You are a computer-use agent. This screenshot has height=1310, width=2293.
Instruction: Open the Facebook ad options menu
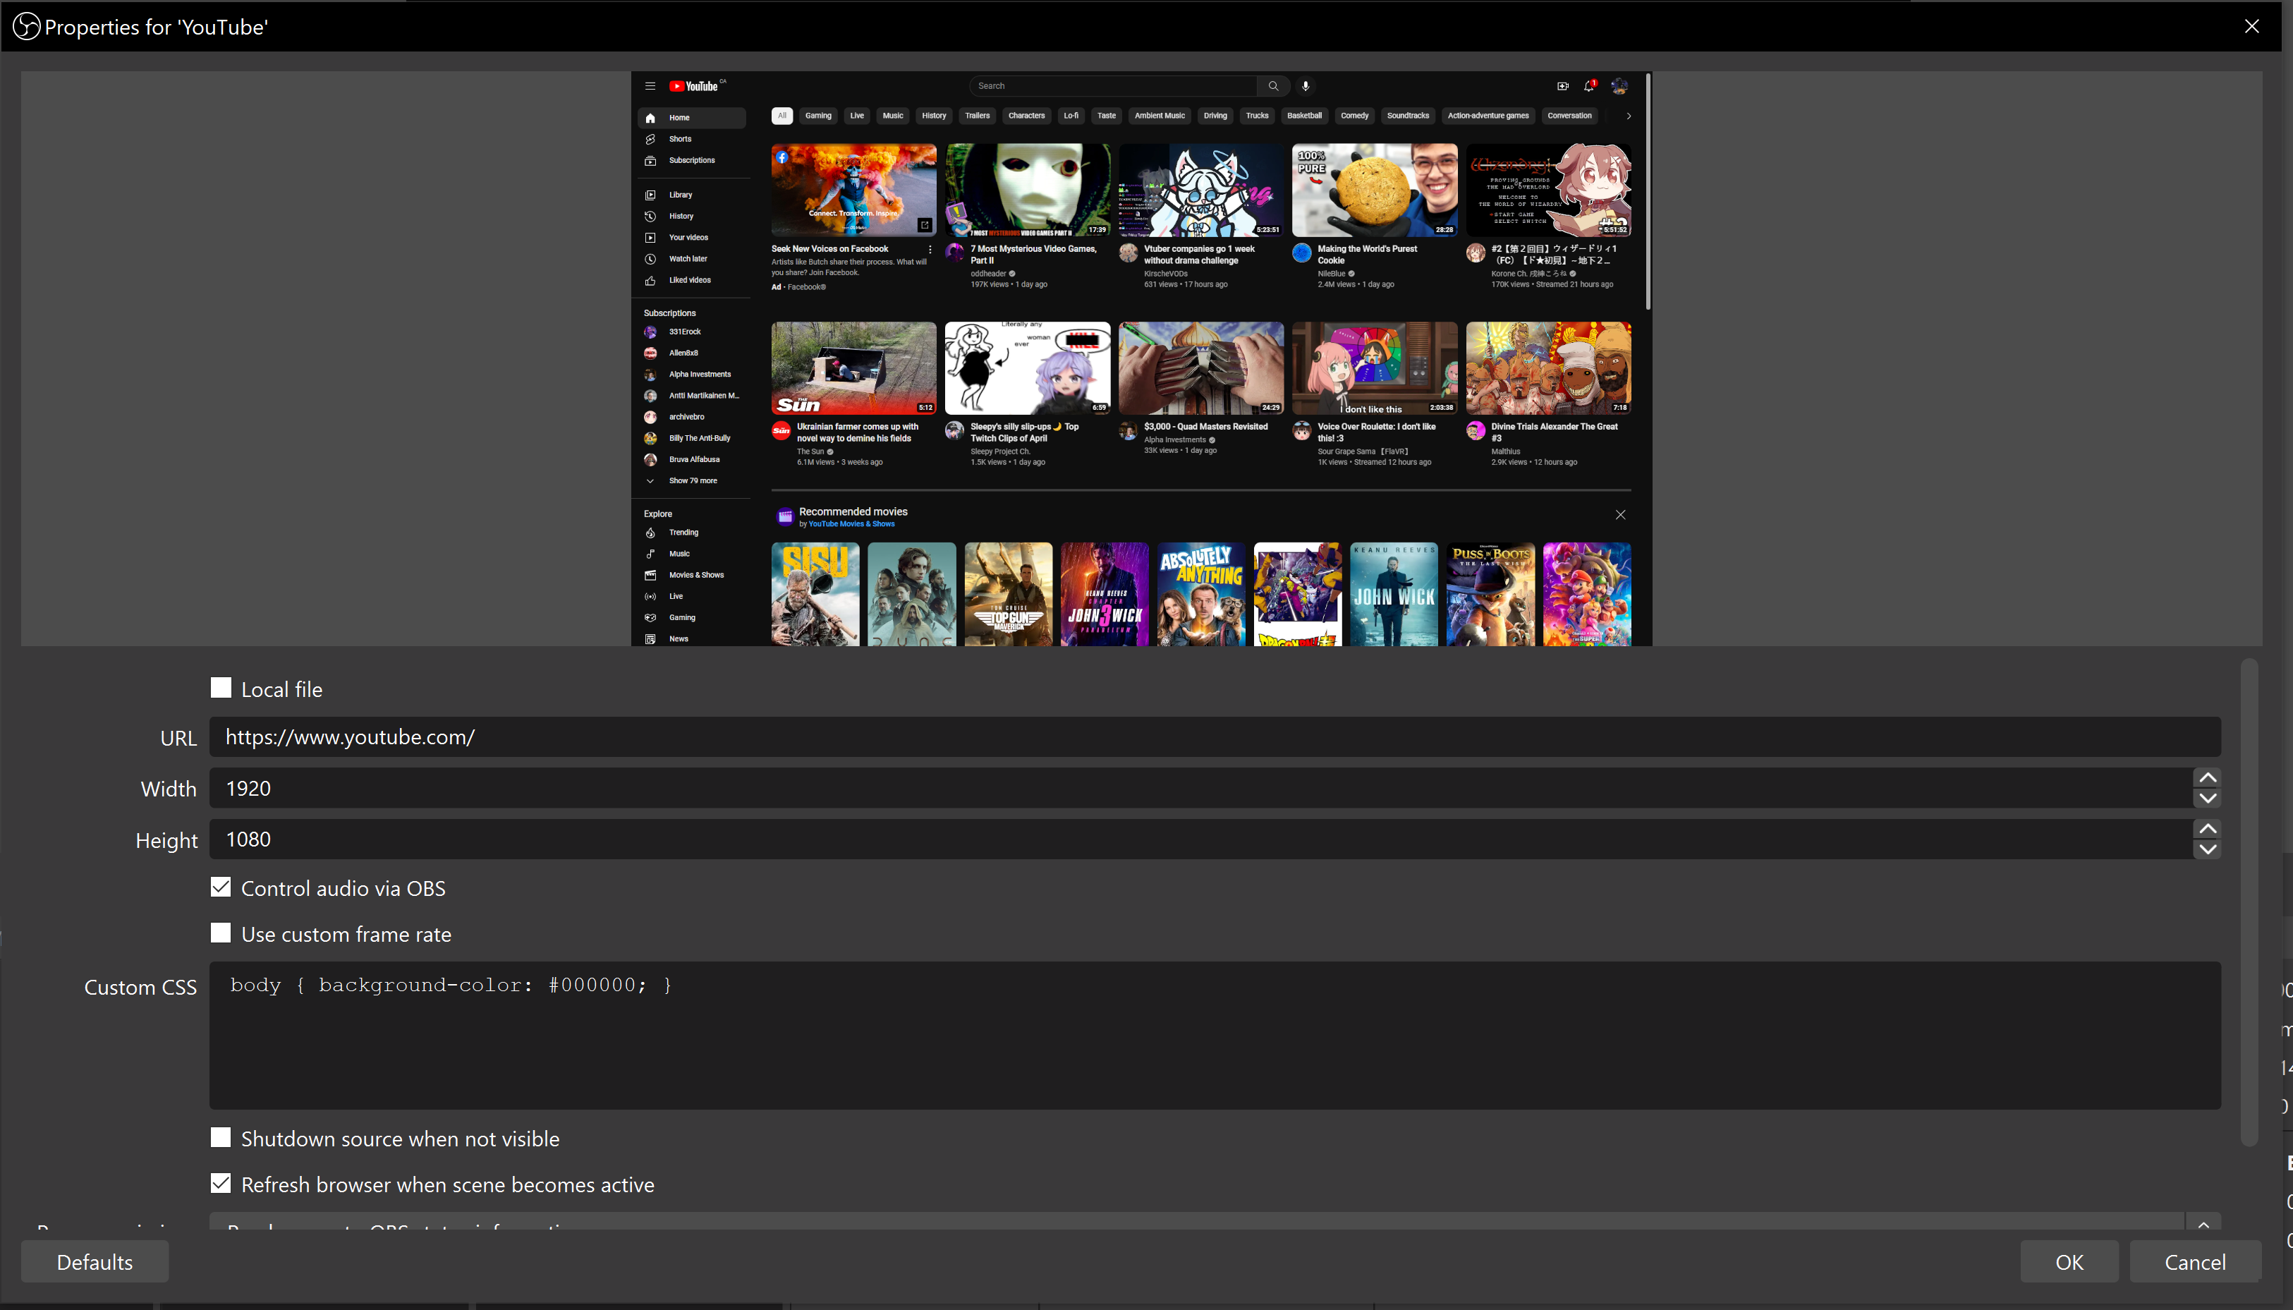coord(930,250)
